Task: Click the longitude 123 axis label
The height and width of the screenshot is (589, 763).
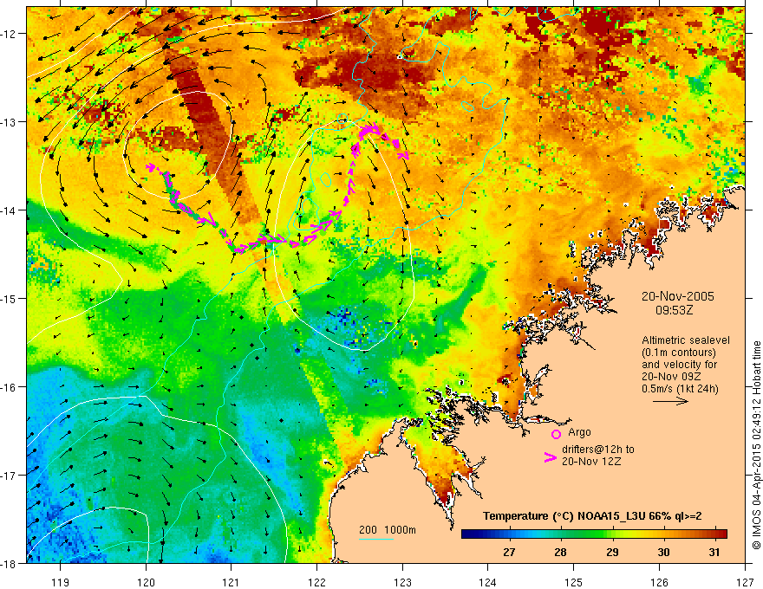Action: coord(402,582)
